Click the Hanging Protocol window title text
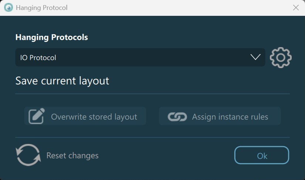The width and height of the screenshot is (305, 180). pyautogui.click(x=41, y=8)
